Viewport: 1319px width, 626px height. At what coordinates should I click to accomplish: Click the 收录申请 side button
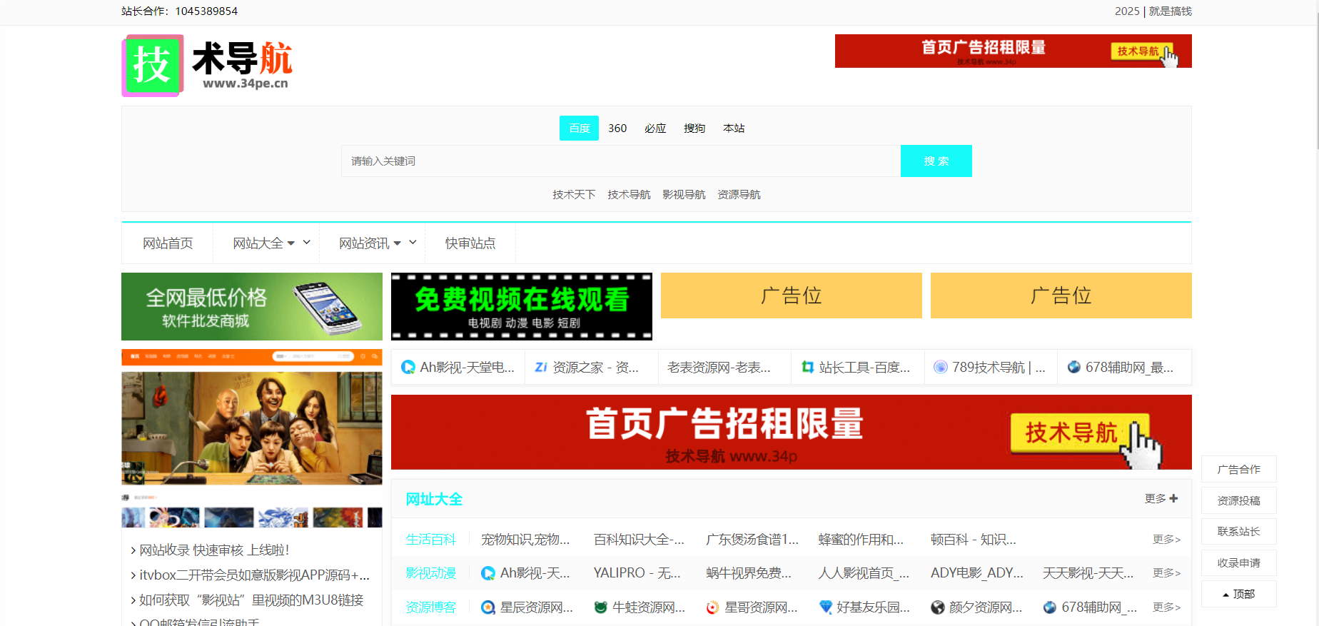(x=1239, y=563)
